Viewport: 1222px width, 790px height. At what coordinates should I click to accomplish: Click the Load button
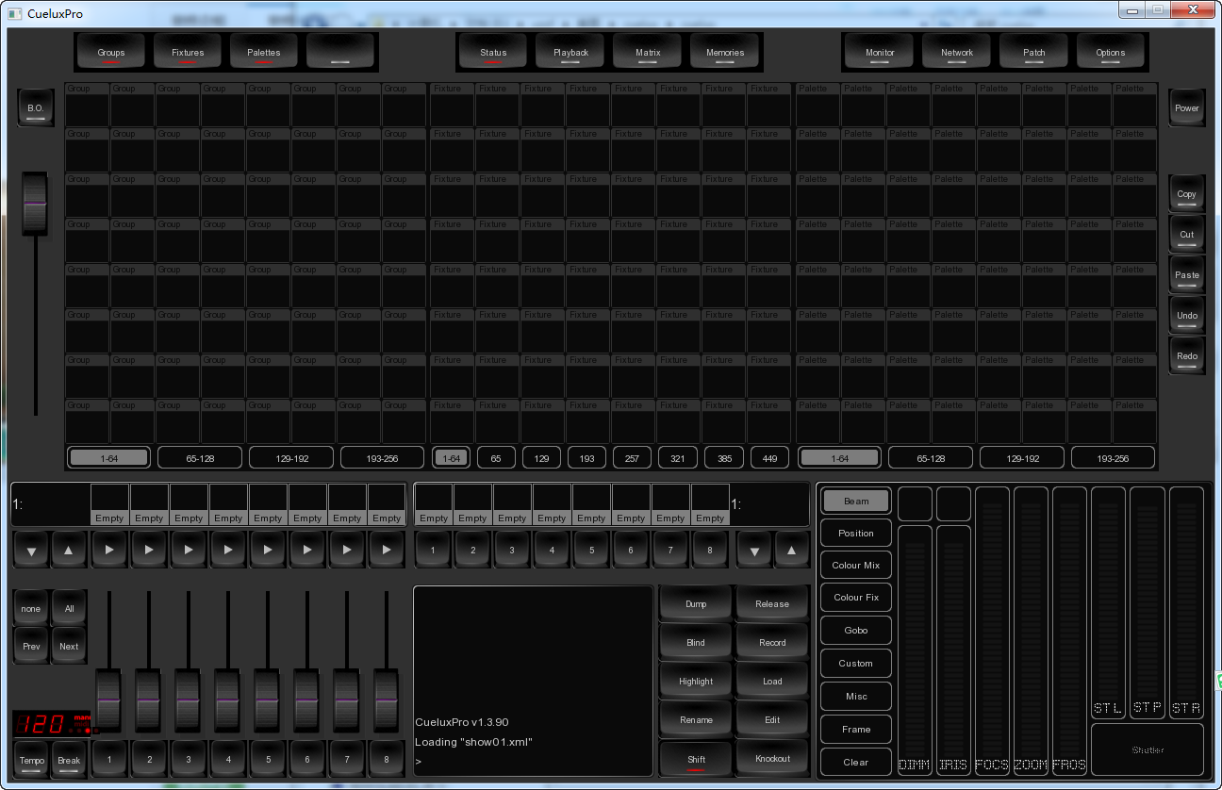click(x=772, y=681)
